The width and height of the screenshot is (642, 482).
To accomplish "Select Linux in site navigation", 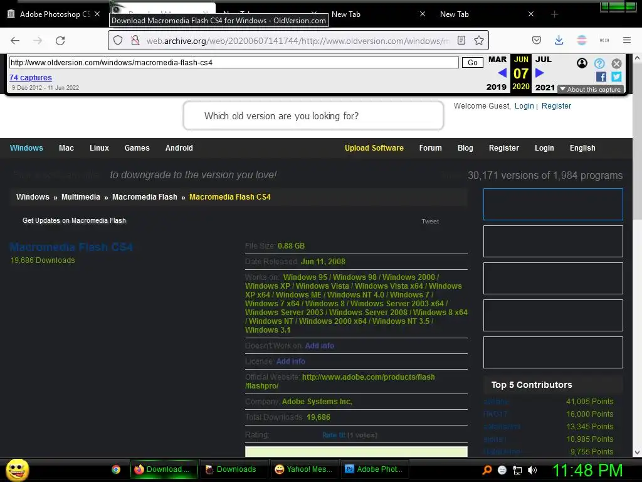I will tap(99, 148).
